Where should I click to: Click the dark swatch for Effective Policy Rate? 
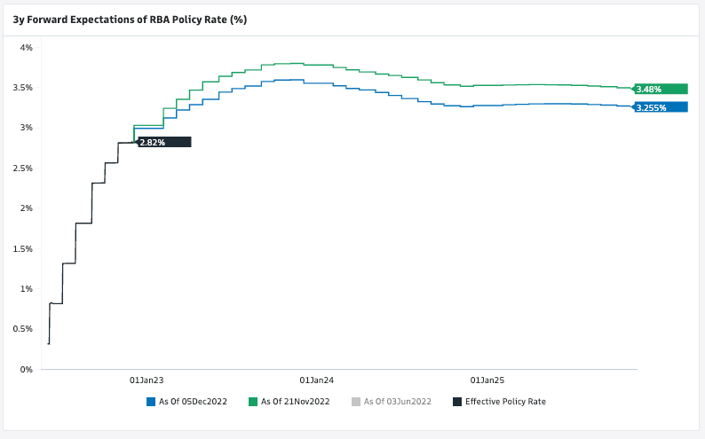click(x=457, y=402)
